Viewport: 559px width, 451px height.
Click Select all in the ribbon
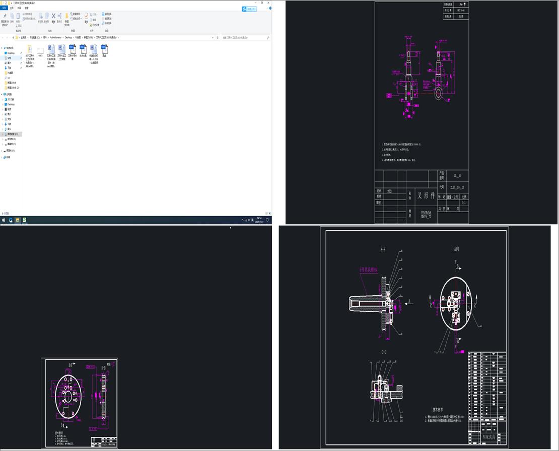point(107,14)
